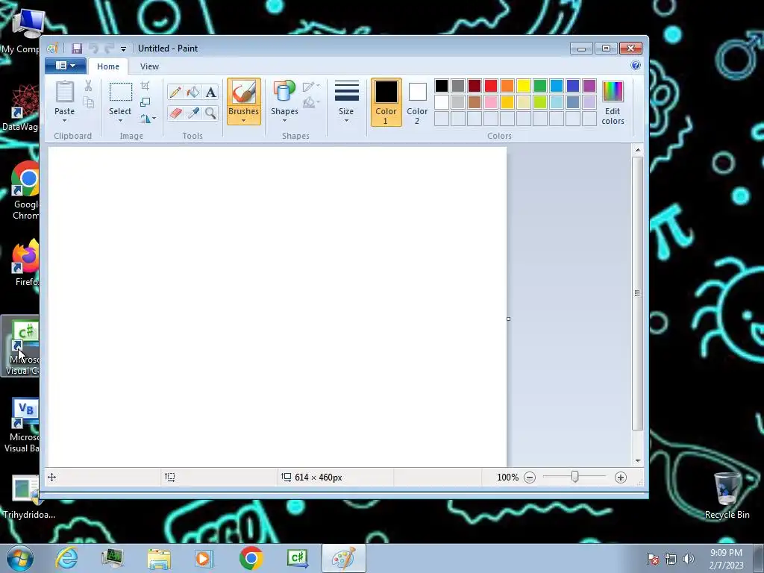Click the Microsoft Visual Basic desktop shortcut
This screenshot has width=764, height=573.
22,425
